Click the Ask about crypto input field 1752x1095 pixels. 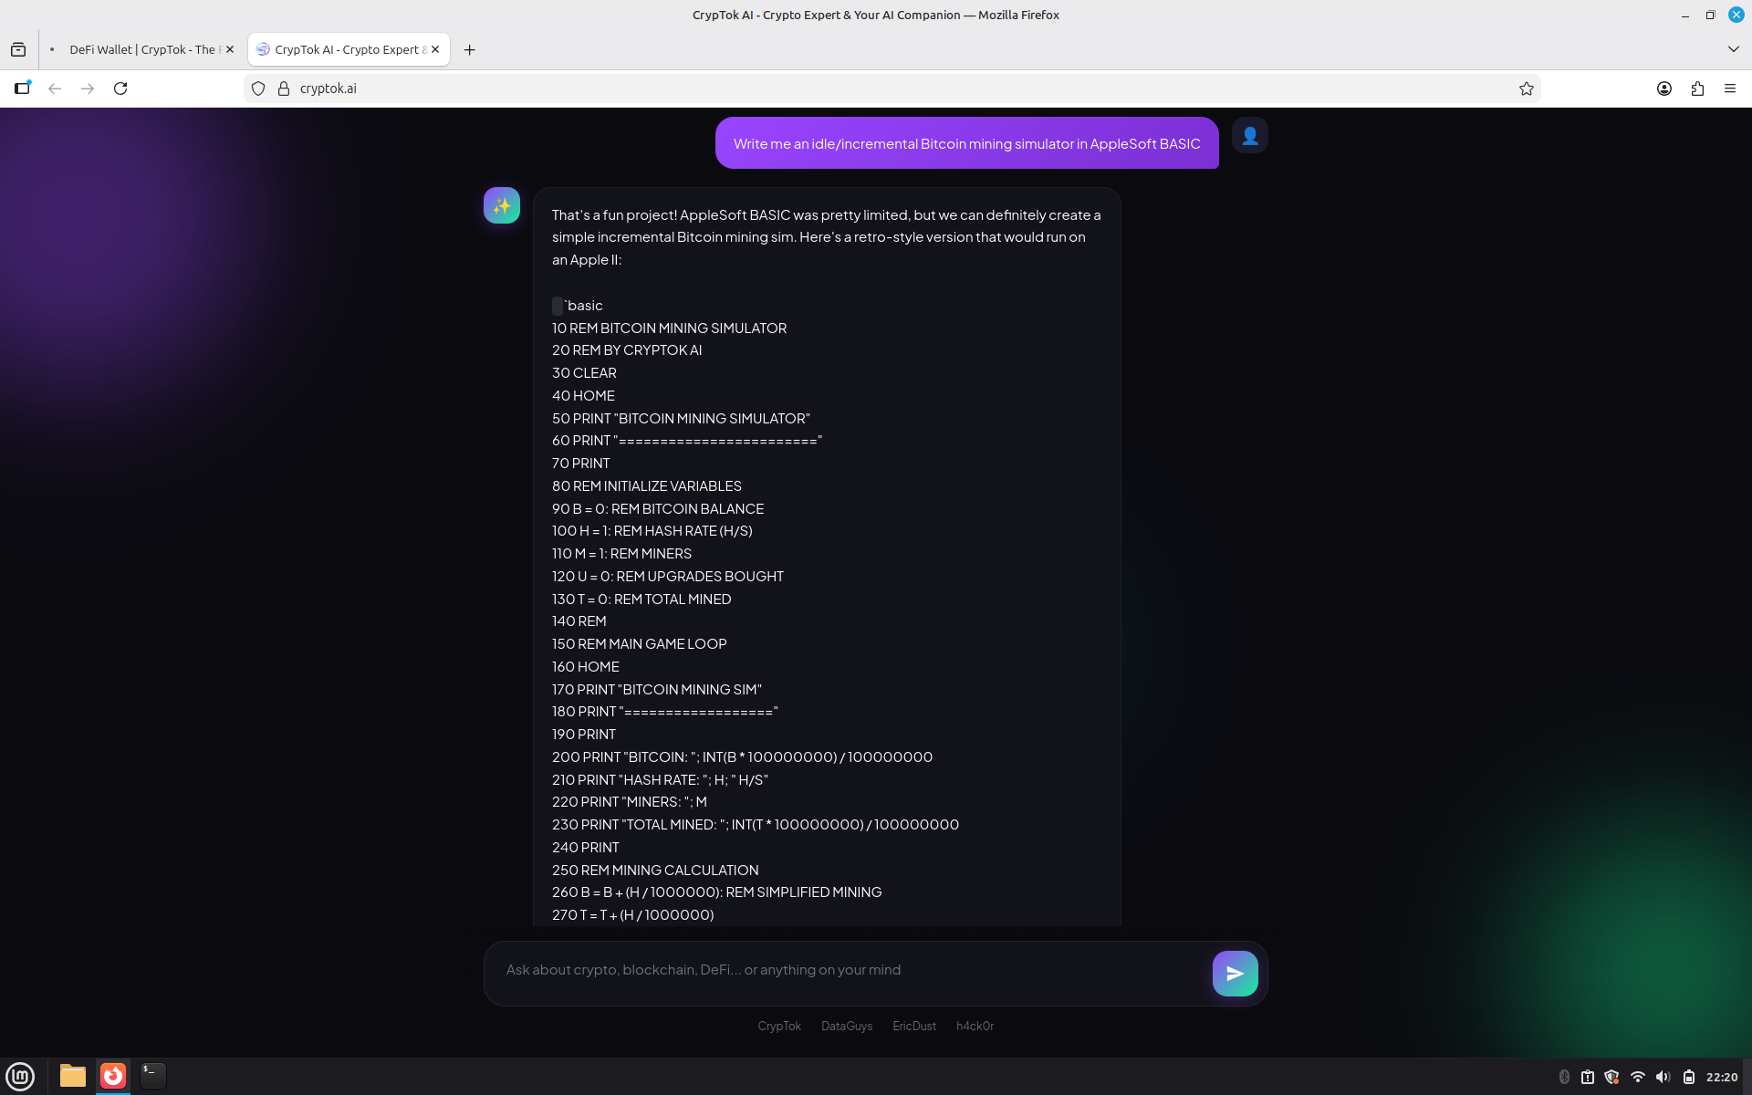pyautogui.click(x=849, y=970)
